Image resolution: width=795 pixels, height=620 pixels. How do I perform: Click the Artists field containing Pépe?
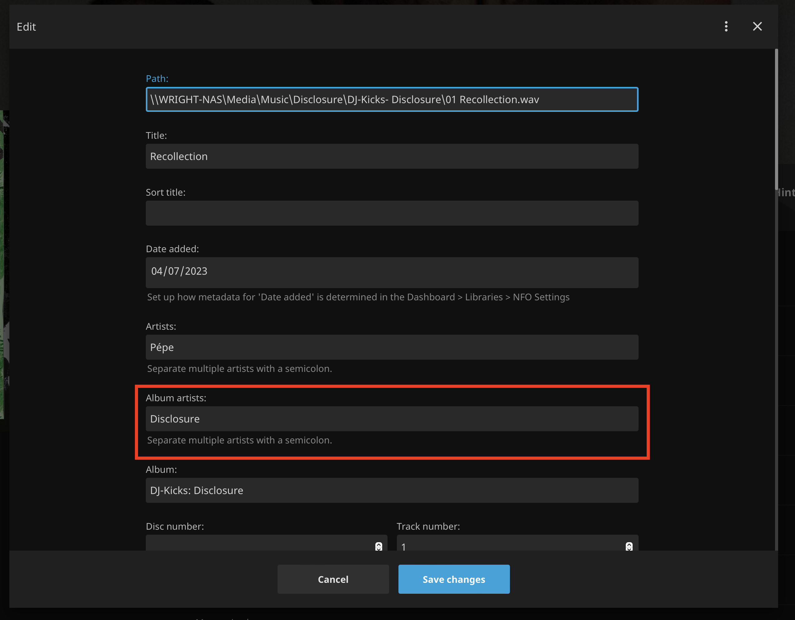pyautogui.click(x=392, y=347)
